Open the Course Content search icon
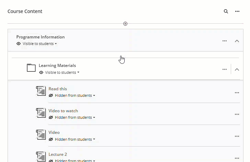Image resolution: width=250 pixels, height=162 pixels. click(226, 11)
